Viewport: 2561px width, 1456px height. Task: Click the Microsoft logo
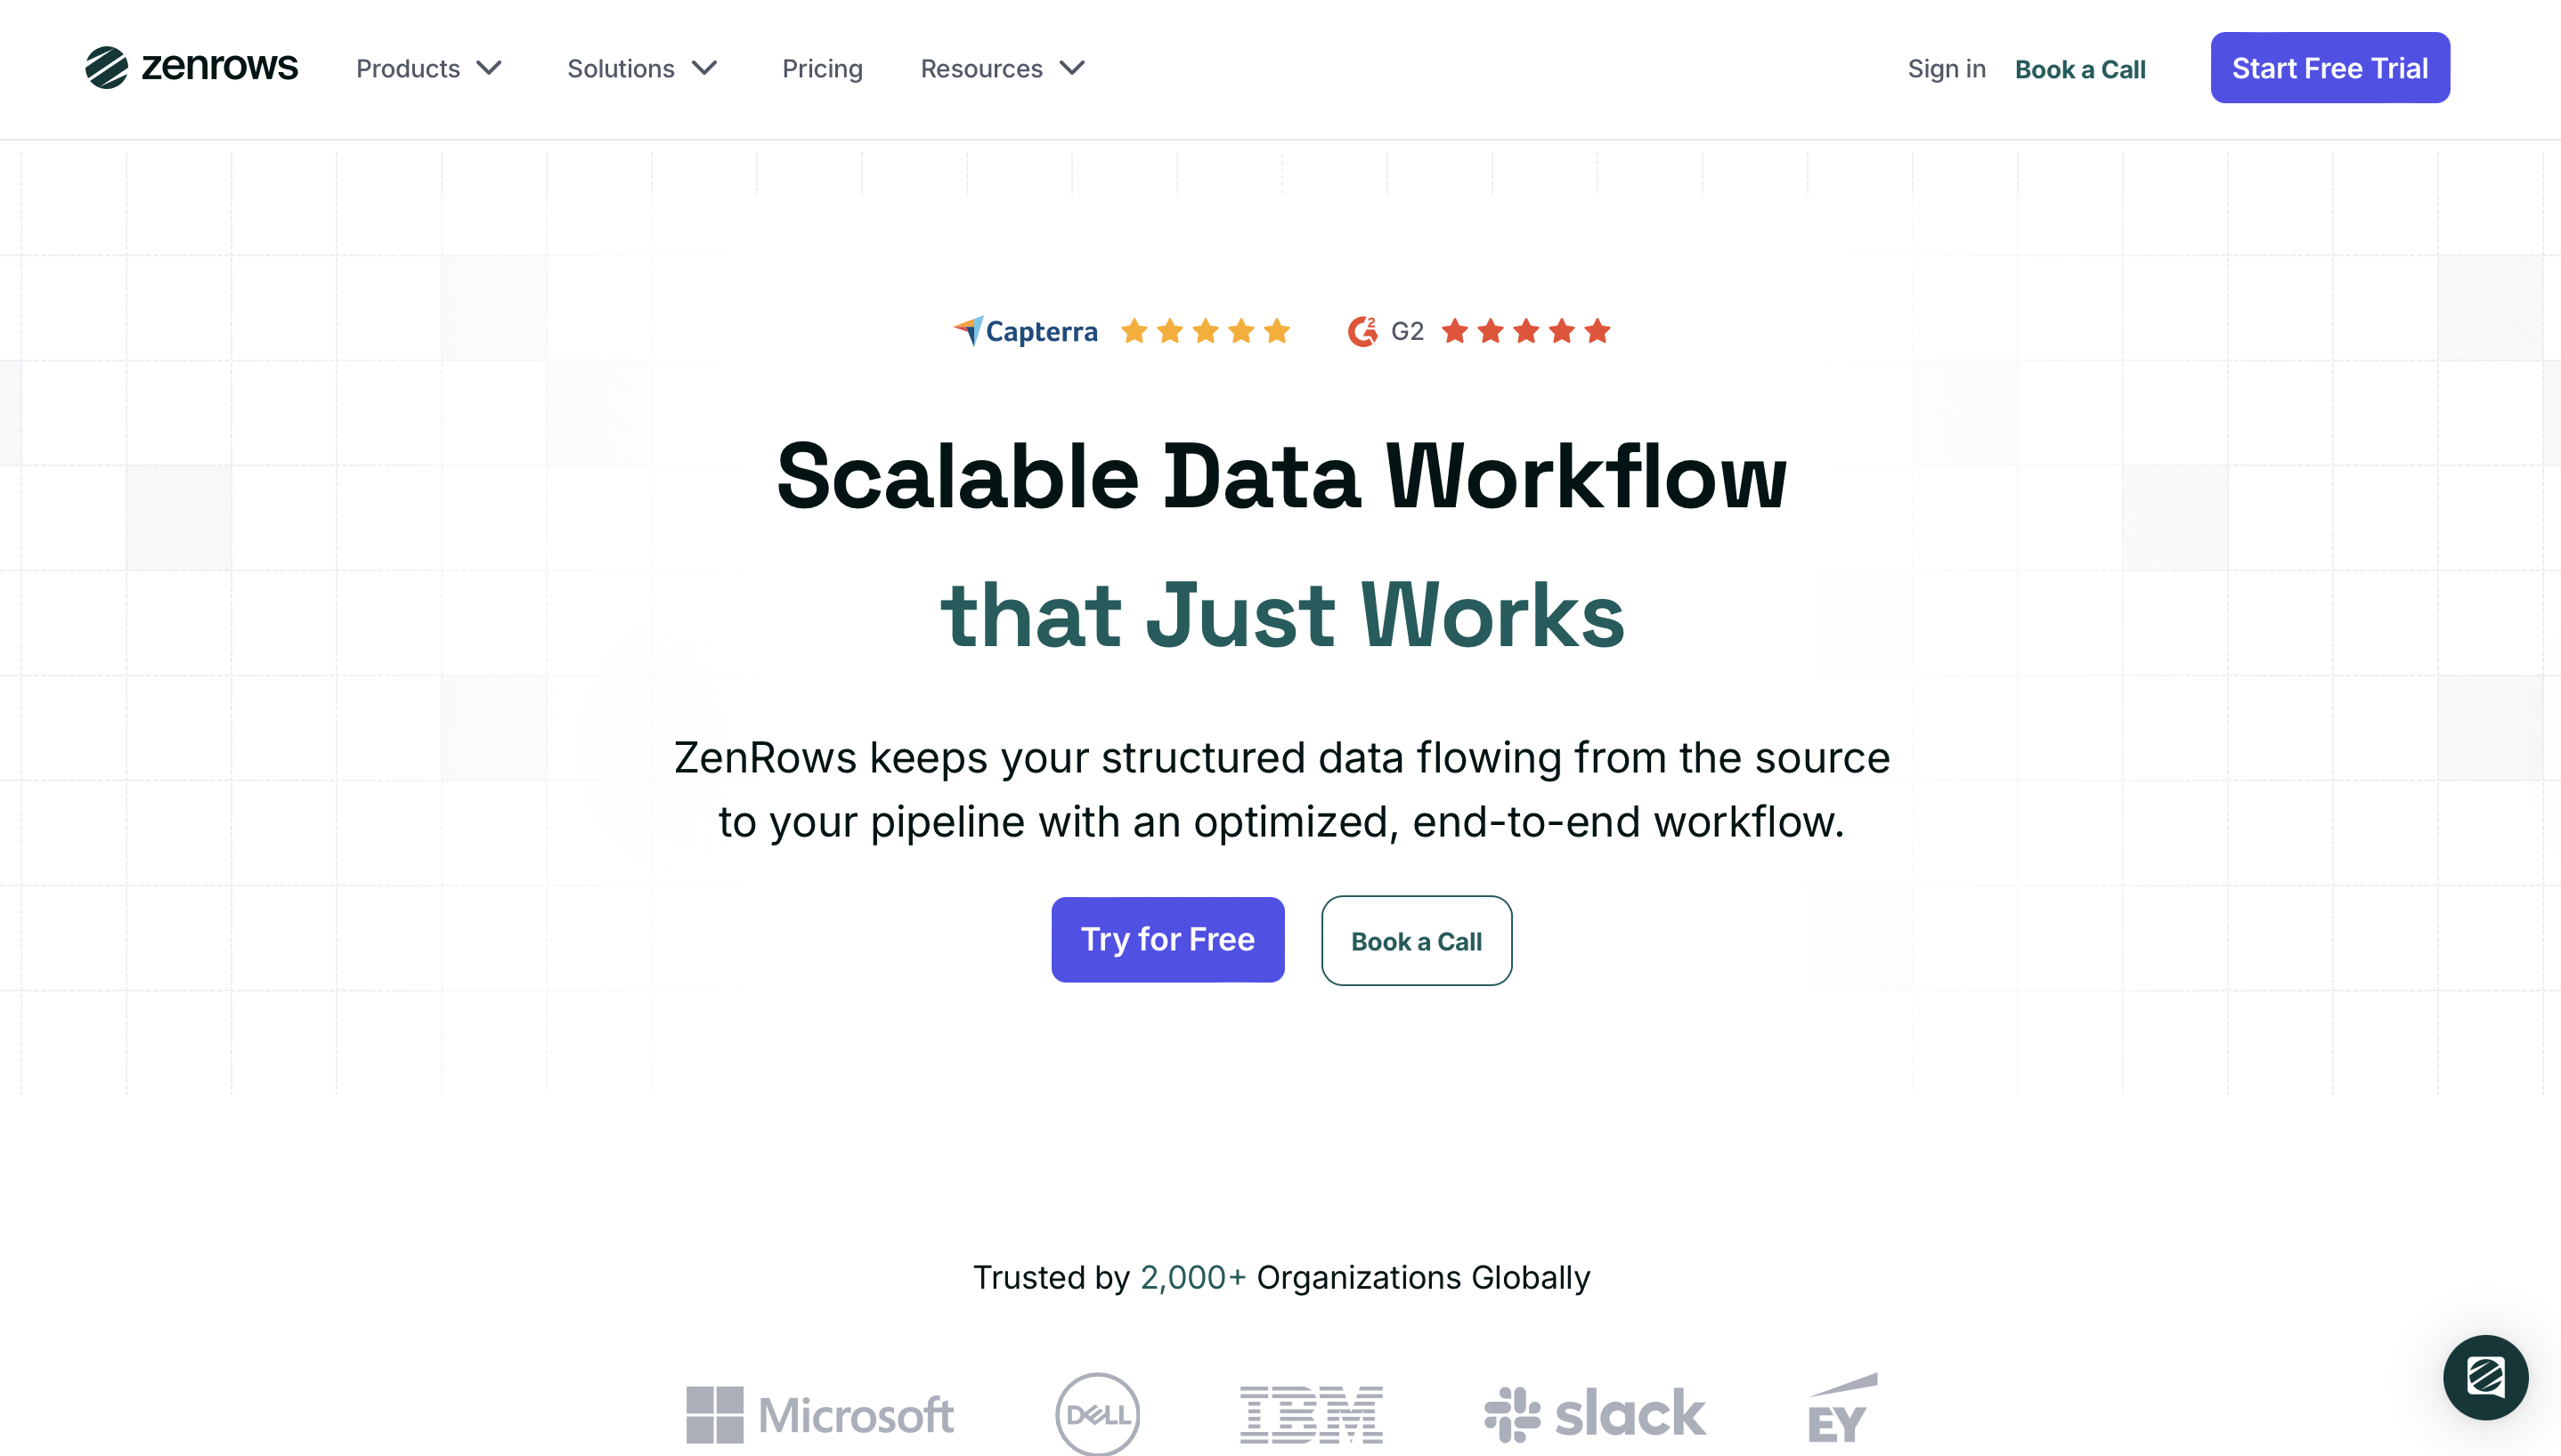click(x=819, y=1414)
